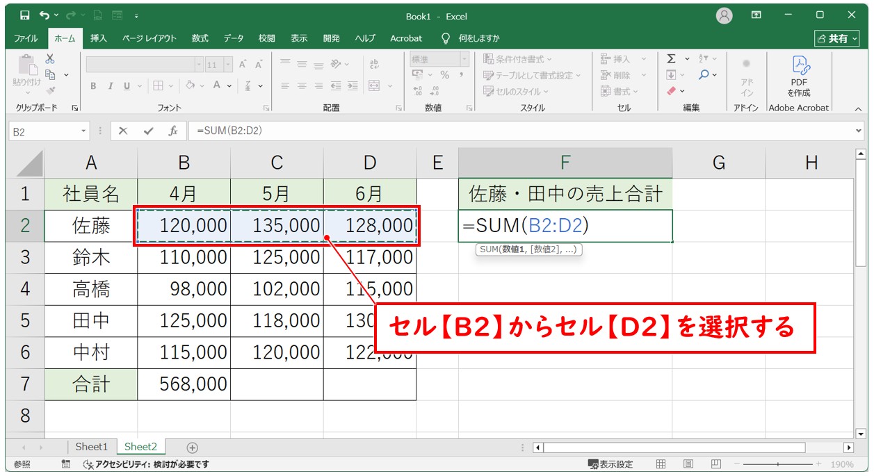
Task: Click the Format Painter brush icon
Action: 50,90
